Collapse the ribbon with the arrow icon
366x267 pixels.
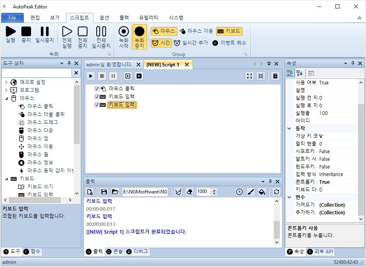tap(359, 18)
